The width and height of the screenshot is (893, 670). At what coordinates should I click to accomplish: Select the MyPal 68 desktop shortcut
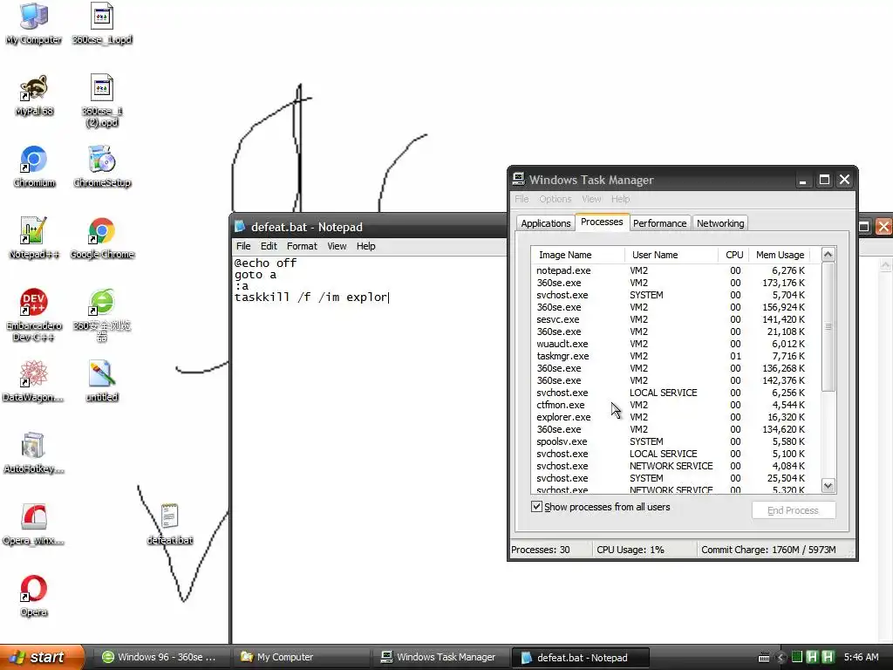click(x=34, y=95)
